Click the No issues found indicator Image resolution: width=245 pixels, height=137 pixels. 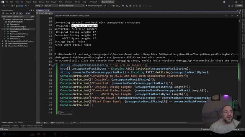click(x=58, y=123)
